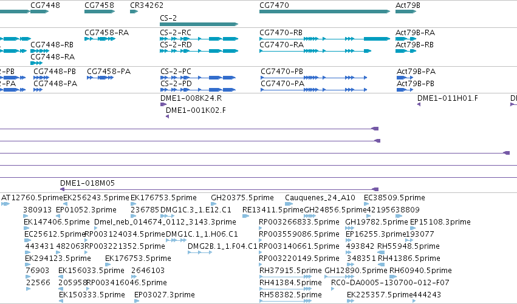This screenshot has height=304, width=517.
Task: Click the DME1-001K02.F clone end marker
Action: pos(168,117)
